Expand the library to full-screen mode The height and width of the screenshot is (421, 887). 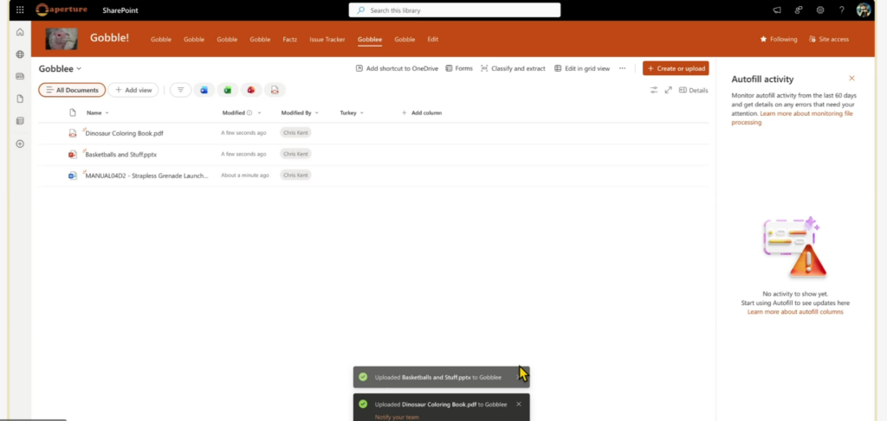[x=668, y=90]
